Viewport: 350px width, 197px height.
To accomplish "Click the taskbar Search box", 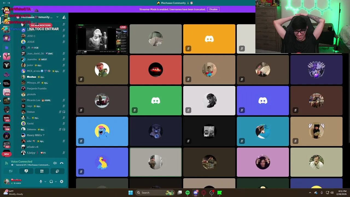I will pyautogui.click(x=155, y=193).
